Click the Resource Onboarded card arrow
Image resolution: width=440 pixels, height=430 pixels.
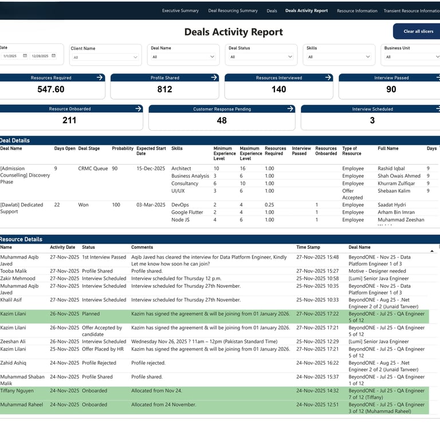point(138,109)
